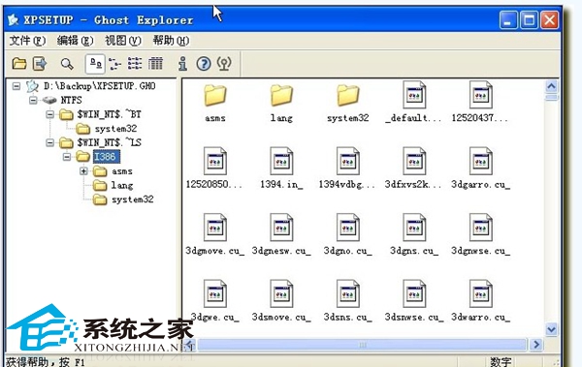Collapse the $WIN_NT$.~BT folder node

click(49, 114)
